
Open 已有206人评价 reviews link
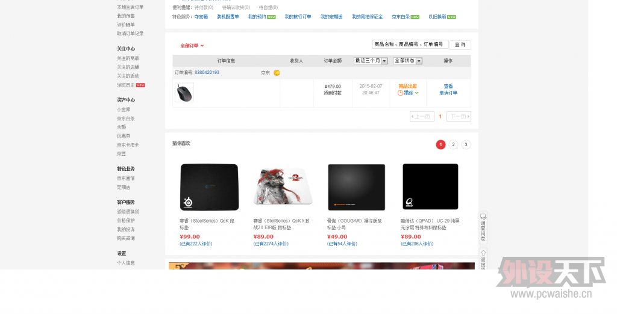point(417,244)
